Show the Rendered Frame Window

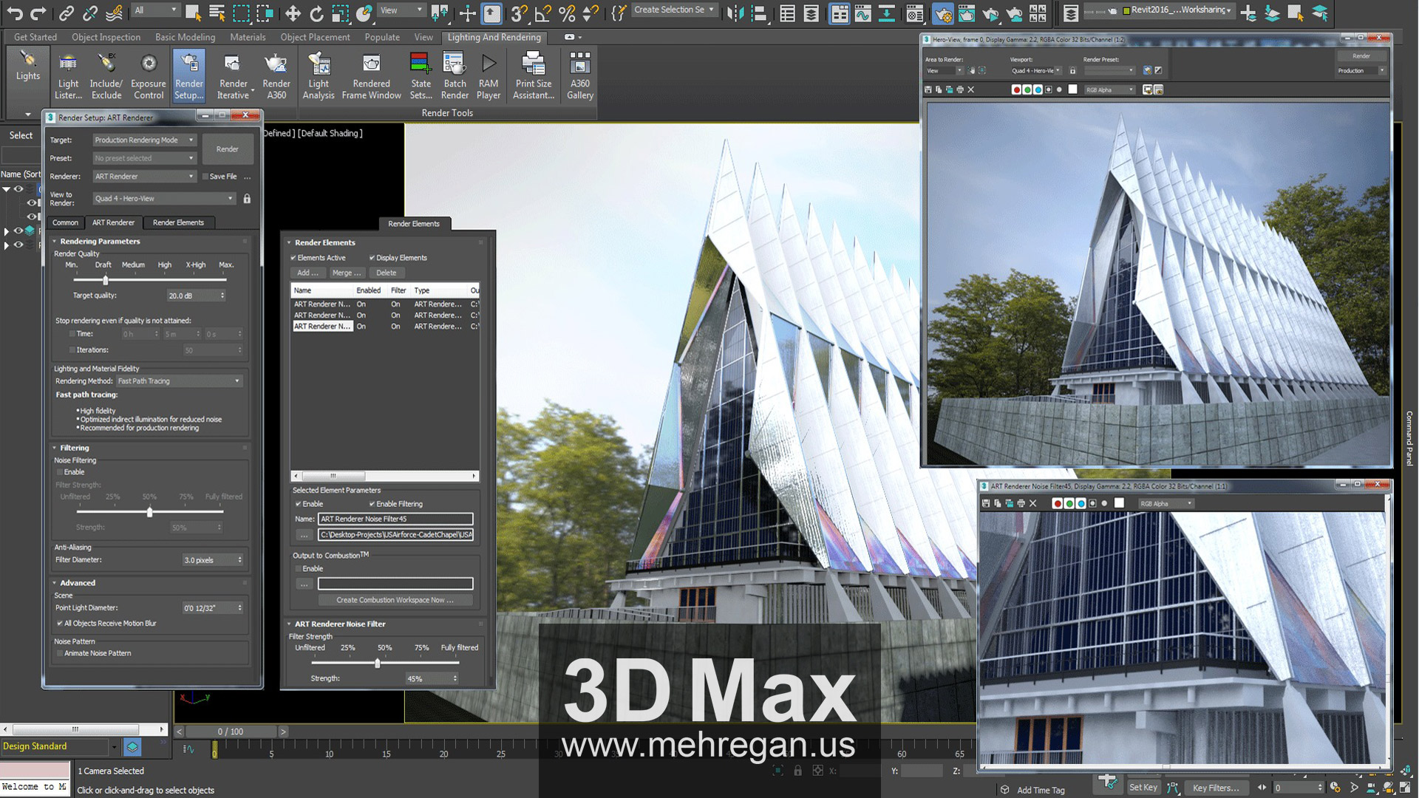(x=371, y=76)
